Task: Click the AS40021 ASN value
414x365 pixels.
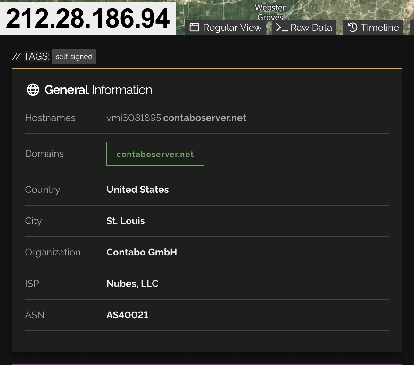Action: coord(128,315)
